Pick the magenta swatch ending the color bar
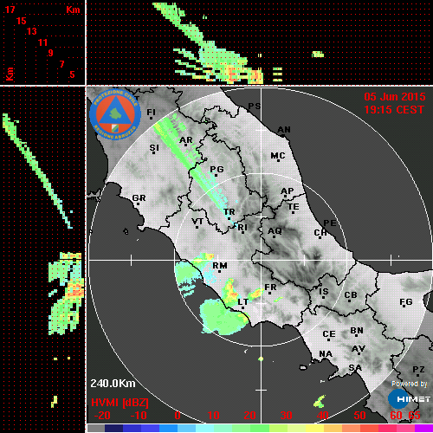This screenshot has width=433, height=433. click(x=423, y=428)
